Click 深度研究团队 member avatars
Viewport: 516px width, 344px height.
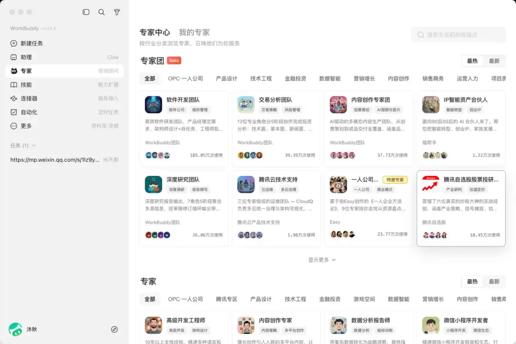coord(158,235)
